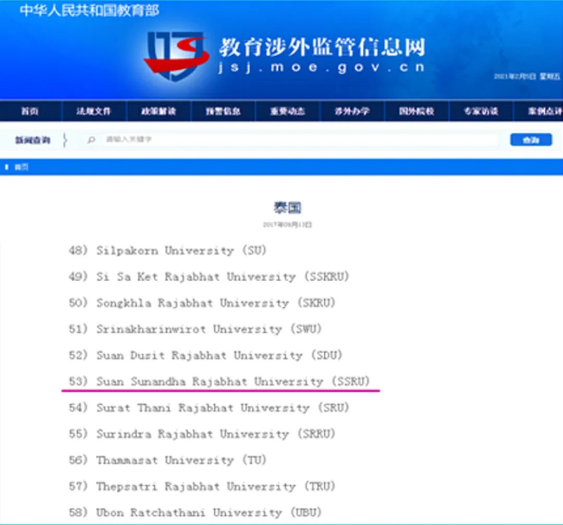Select Surindra Rajabhat University (SRRU)
The image size is (563, 525).
(202, 434)
